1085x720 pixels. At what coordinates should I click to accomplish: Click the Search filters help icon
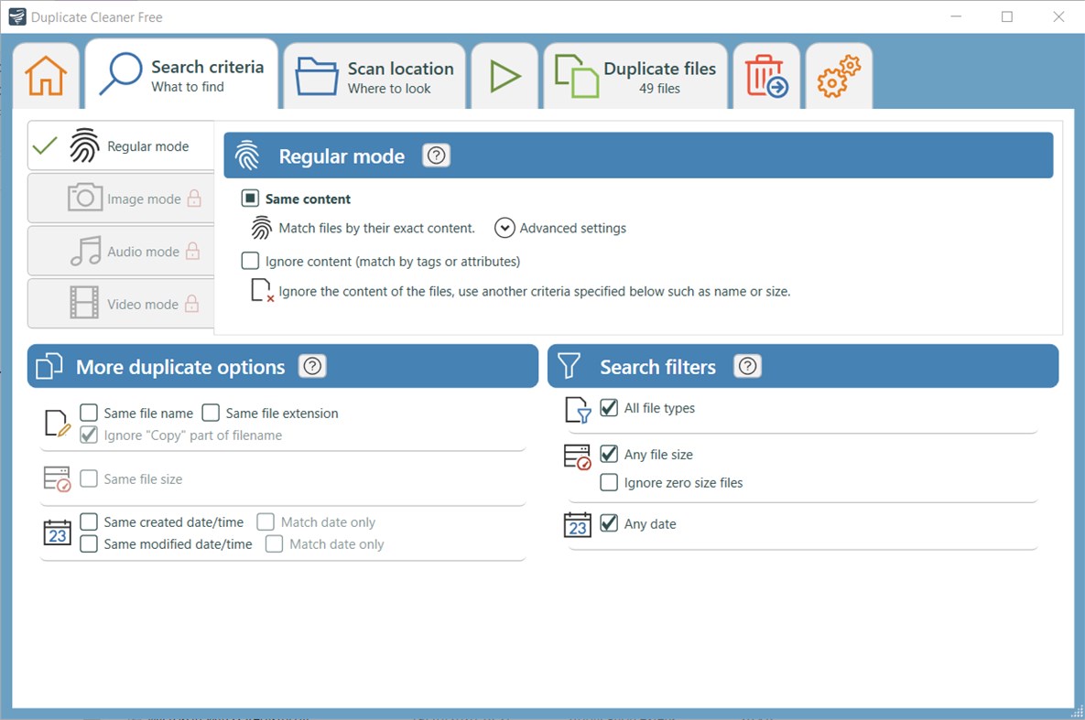pos(747,366)
